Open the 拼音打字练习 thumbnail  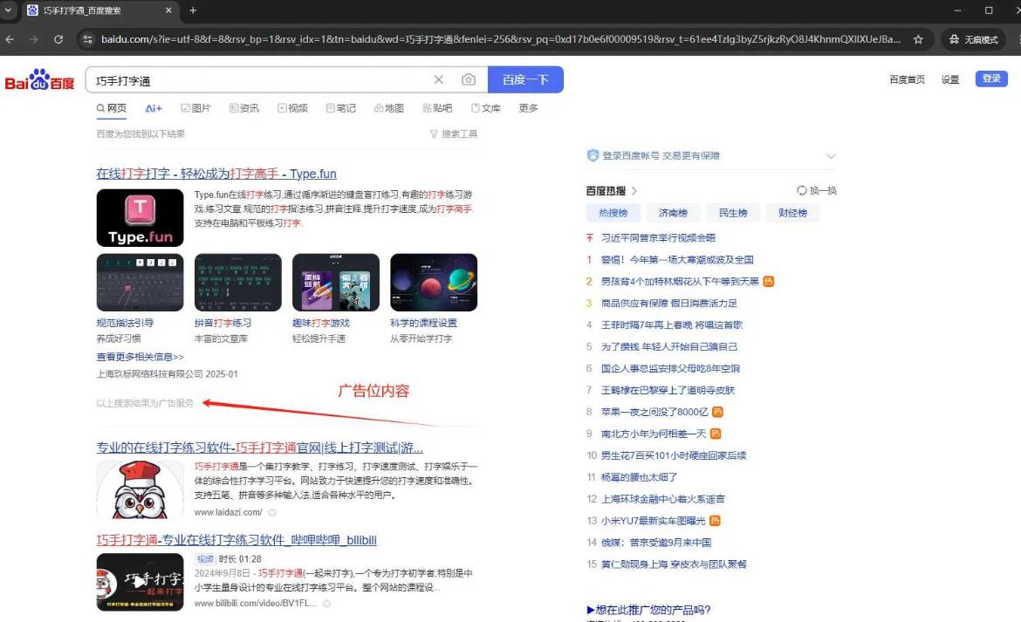coord(237,283)
